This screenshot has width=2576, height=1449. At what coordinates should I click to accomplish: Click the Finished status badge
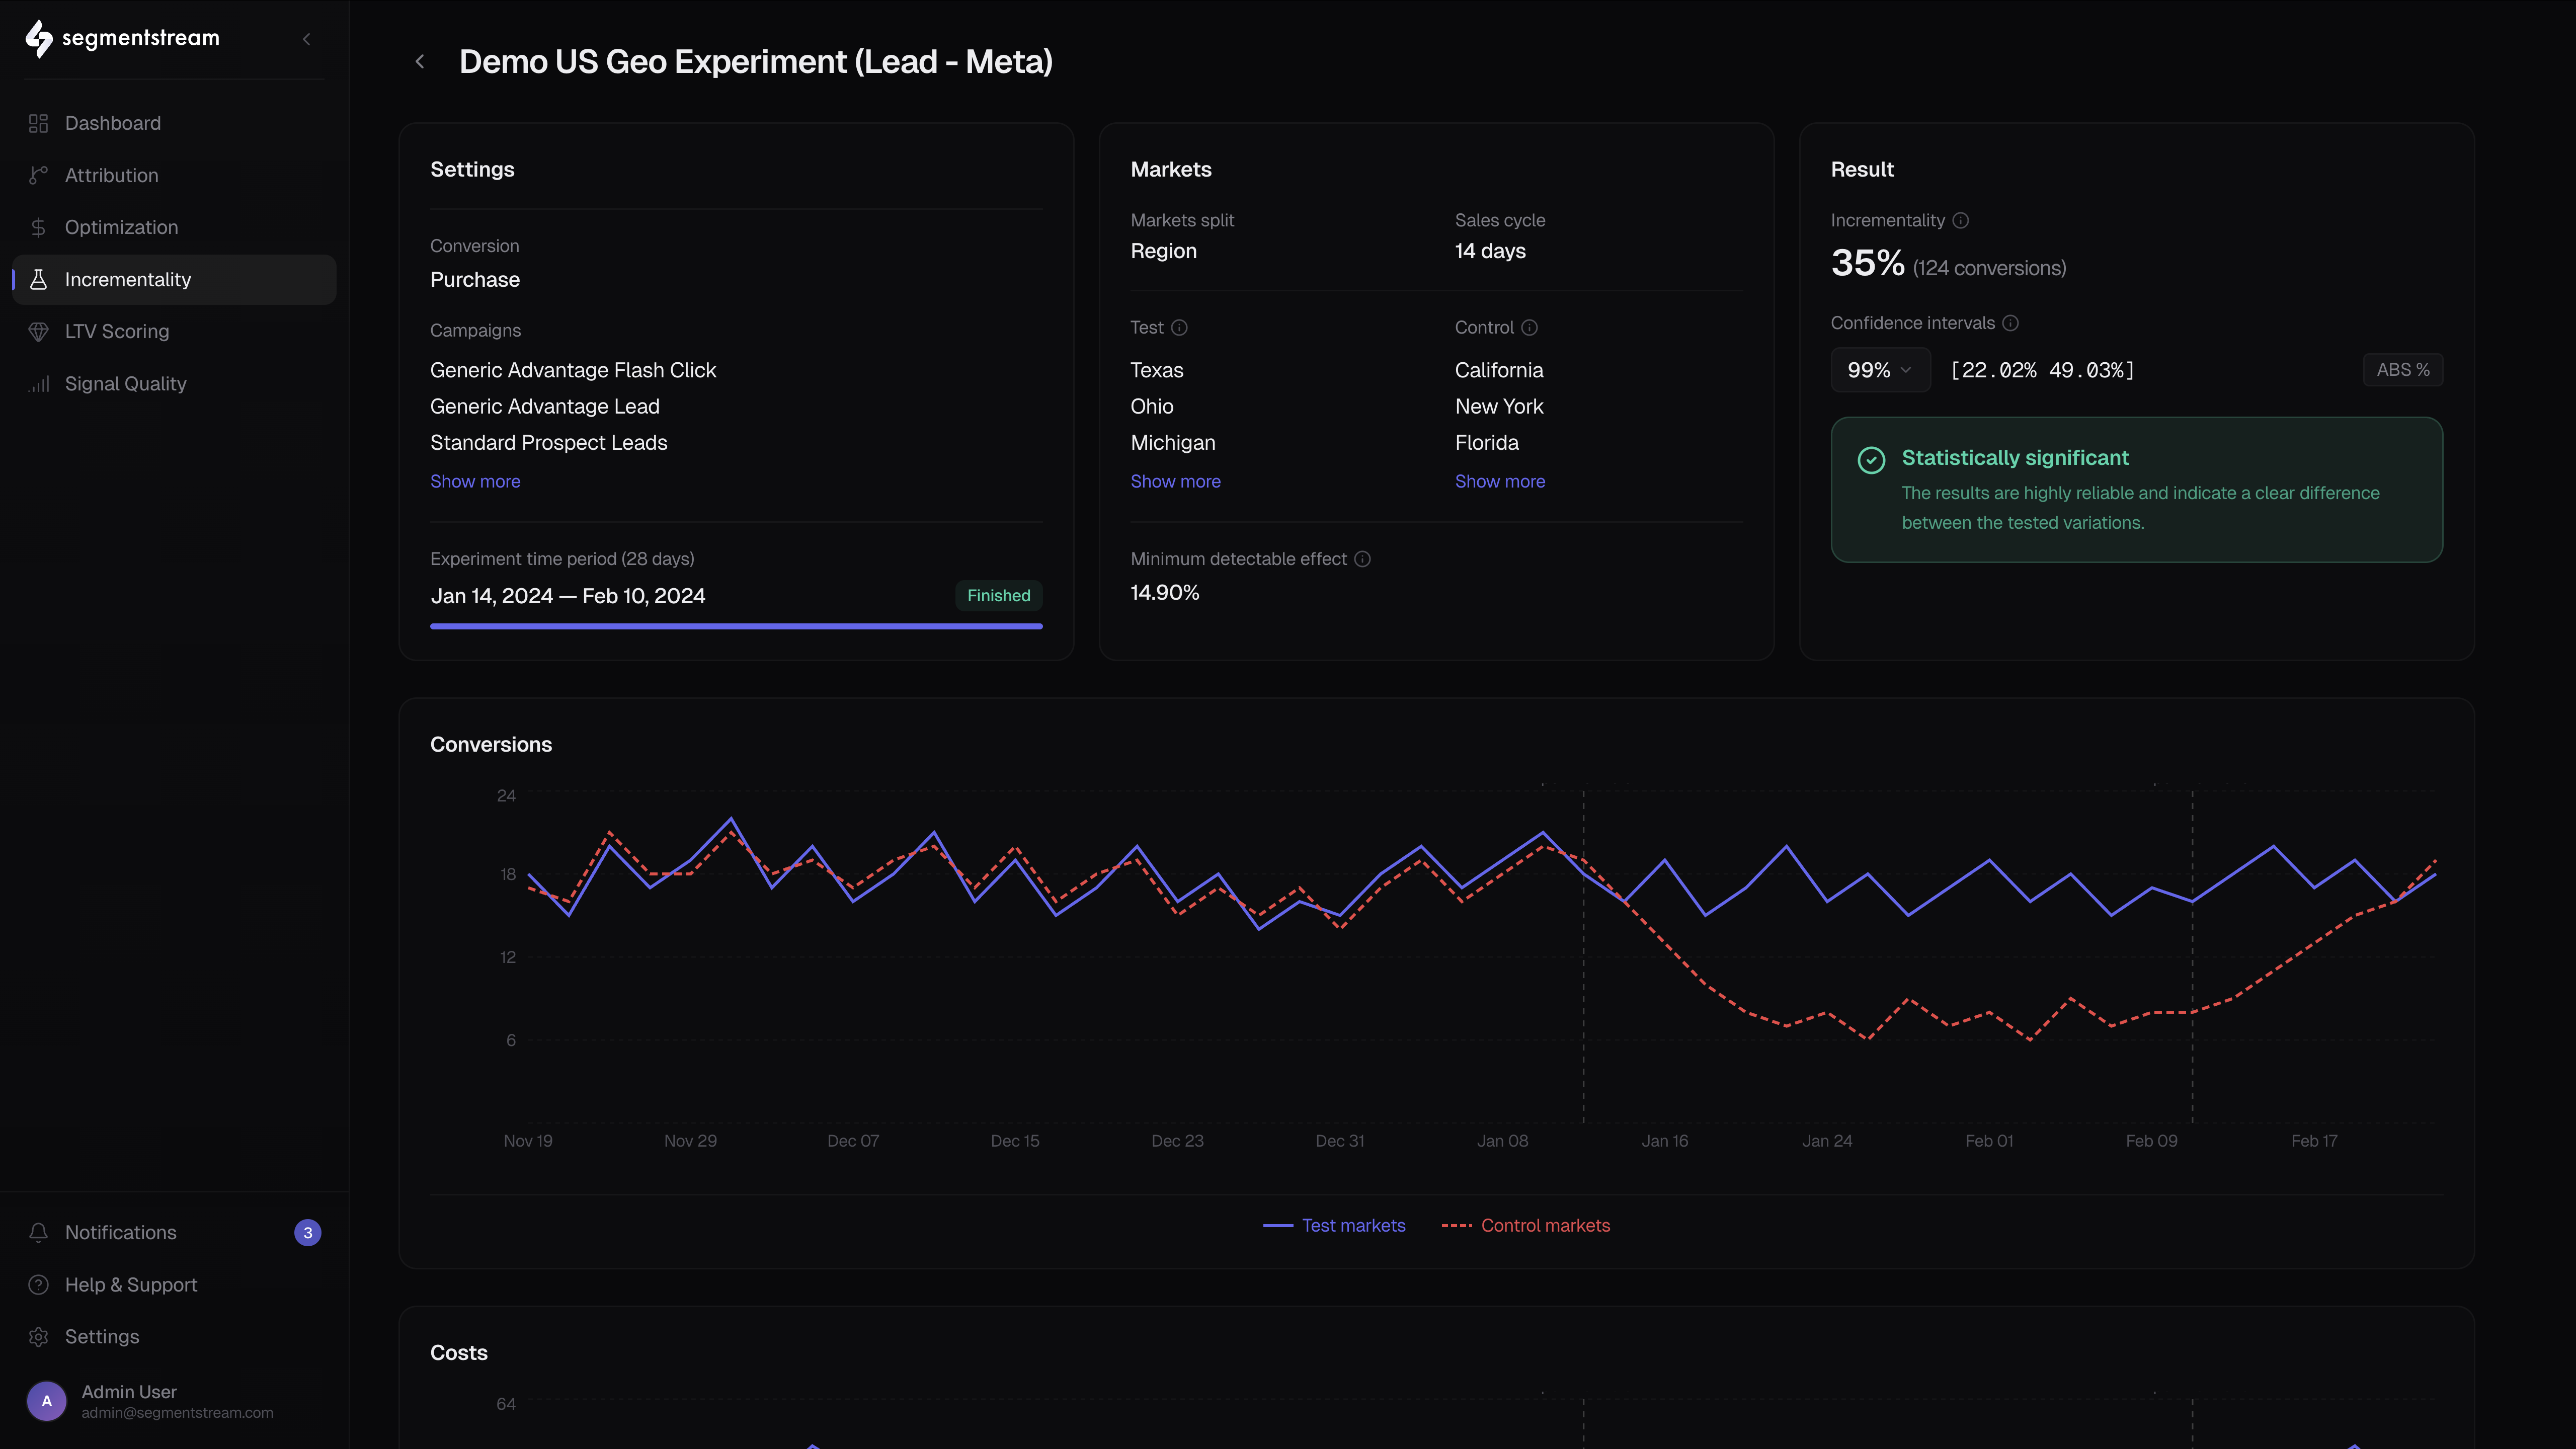tap(998, 595)
